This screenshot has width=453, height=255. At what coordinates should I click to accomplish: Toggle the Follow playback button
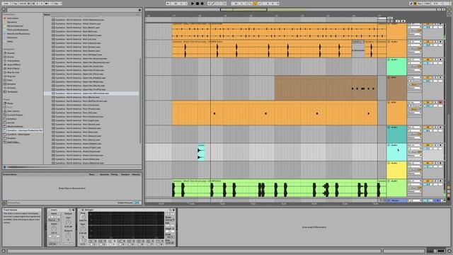pos(168,4)
